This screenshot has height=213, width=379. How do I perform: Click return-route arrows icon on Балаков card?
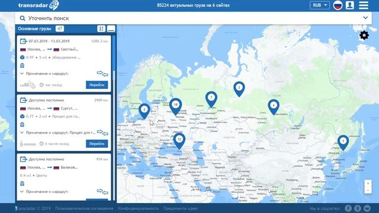(x=102, y=192)
